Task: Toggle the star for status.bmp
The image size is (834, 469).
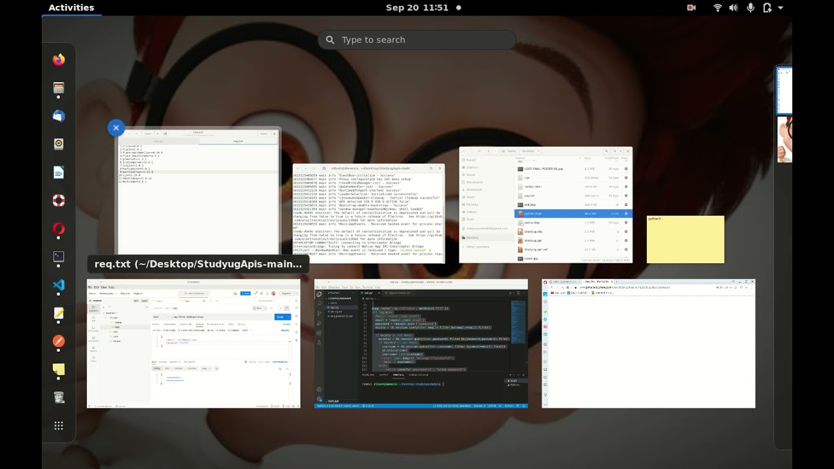Action: (x=626, y=223)
